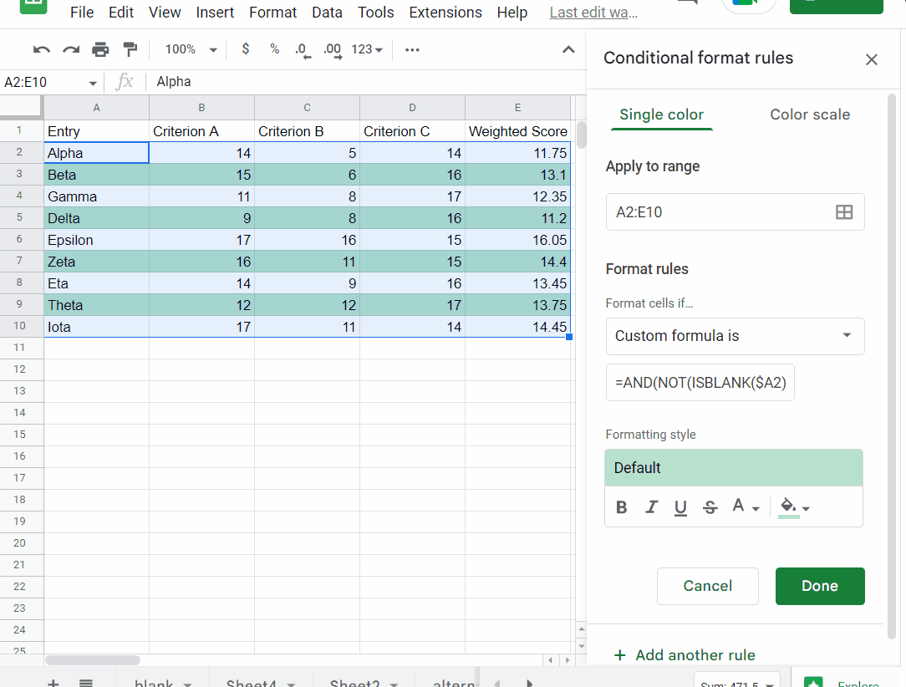
Task: Toggle bold in the formatting style
Action: [x=621, y=507]
